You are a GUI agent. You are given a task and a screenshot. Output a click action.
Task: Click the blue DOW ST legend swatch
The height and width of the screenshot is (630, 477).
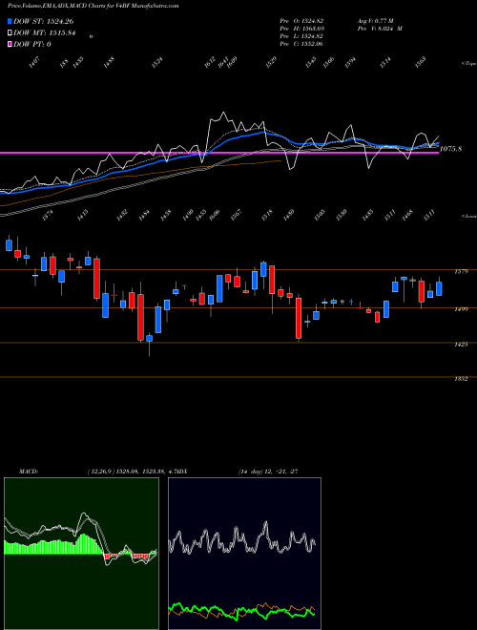[x=10, y=21]
